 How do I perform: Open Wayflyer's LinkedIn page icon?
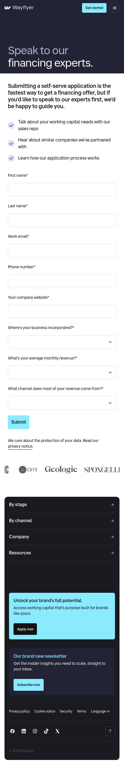pos(24,731)
